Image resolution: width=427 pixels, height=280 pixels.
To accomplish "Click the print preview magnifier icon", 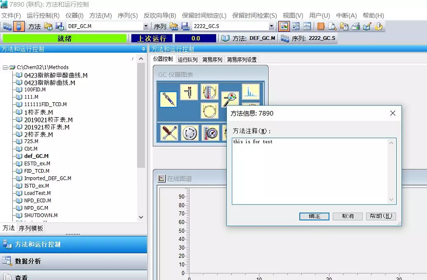I will 332,26.
